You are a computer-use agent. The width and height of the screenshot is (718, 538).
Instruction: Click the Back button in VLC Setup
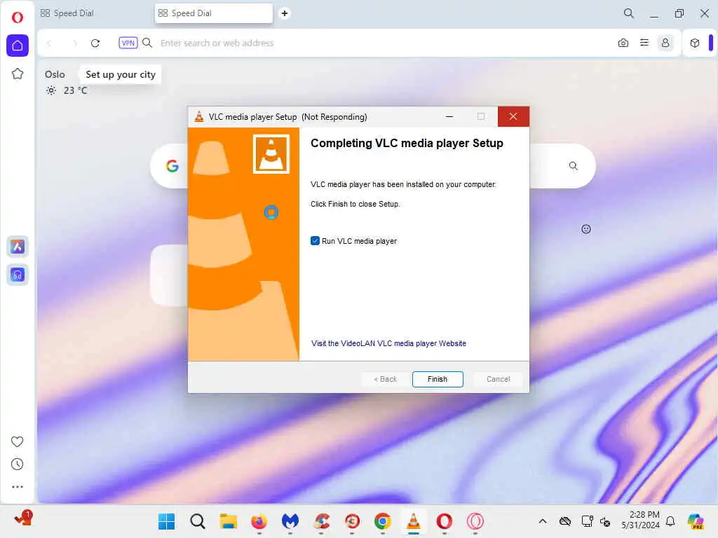coord(386,379)
